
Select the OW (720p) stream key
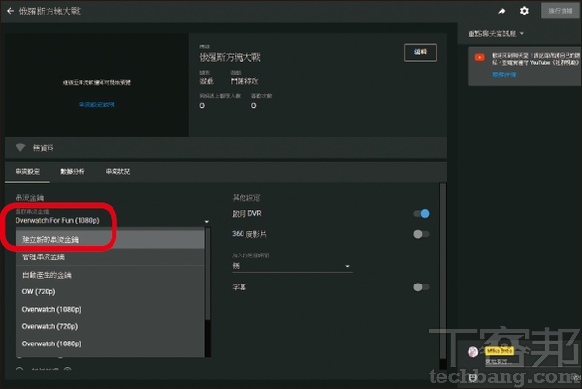110,291
